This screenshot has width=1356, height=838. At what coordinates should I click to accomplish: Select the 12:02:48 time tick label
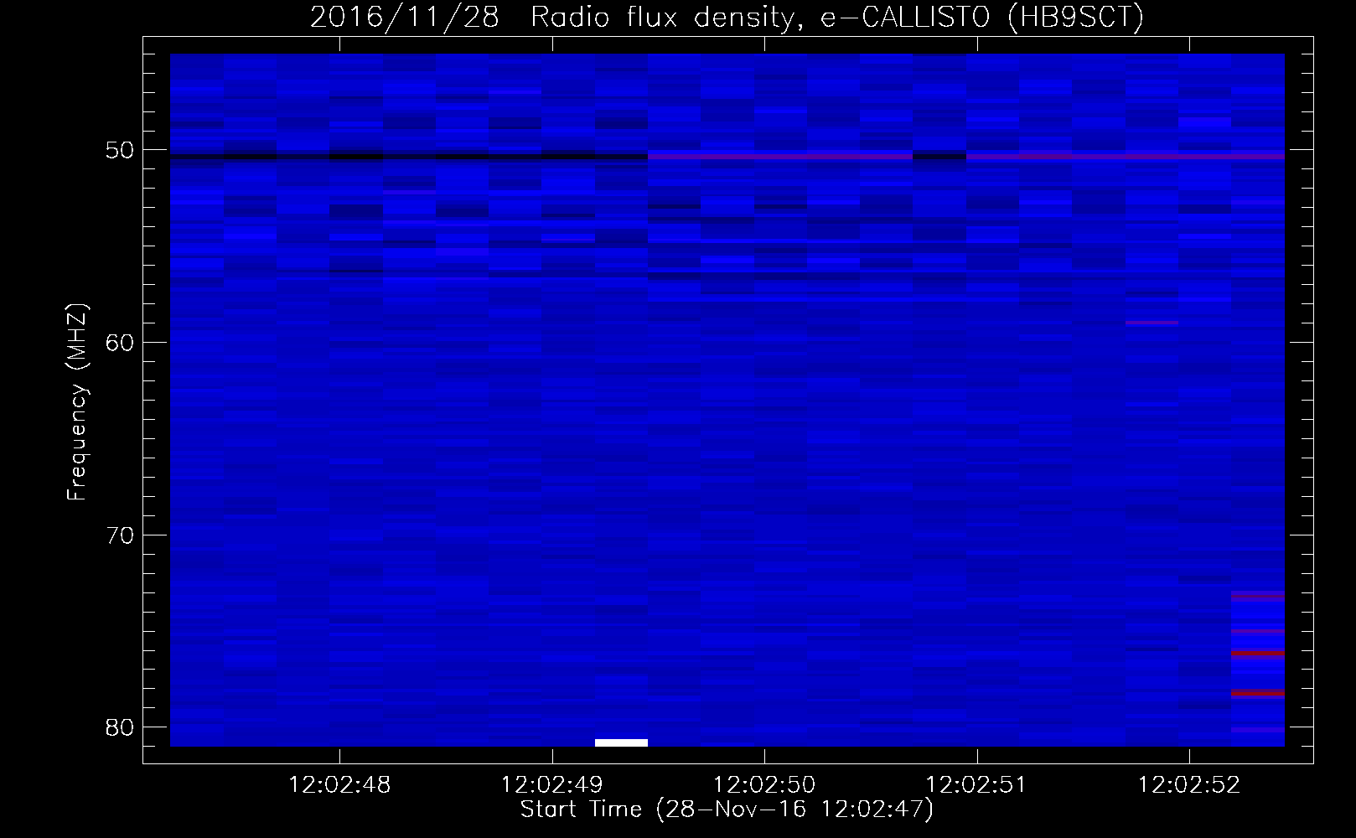[339, 785]
